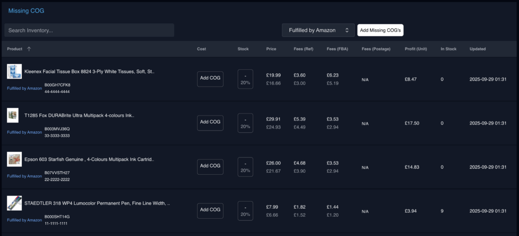Click the STAEDTLER Lumocolor pen product image
519x236 pixels.
(x=14, y=203)
